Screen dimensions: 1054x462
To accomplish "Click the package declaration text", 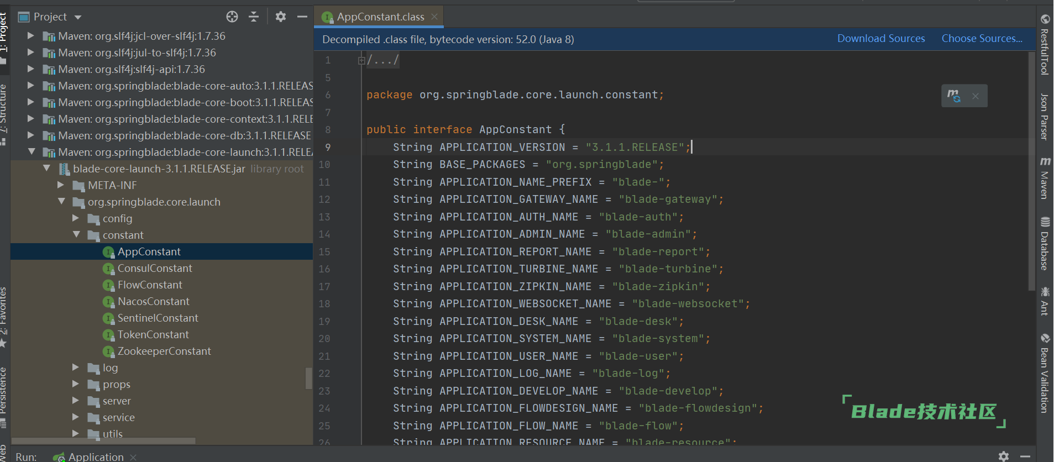I will 515,95.
